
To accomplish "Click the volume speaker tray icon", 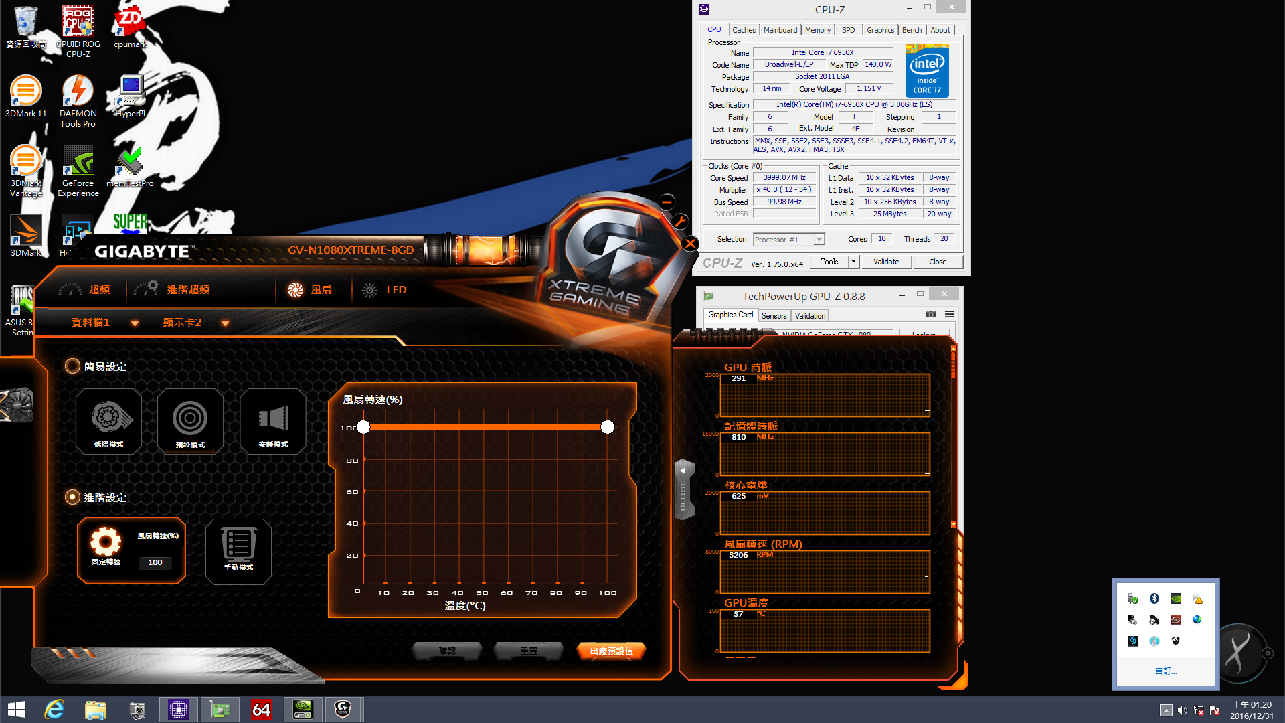I will click(1183, 710).
